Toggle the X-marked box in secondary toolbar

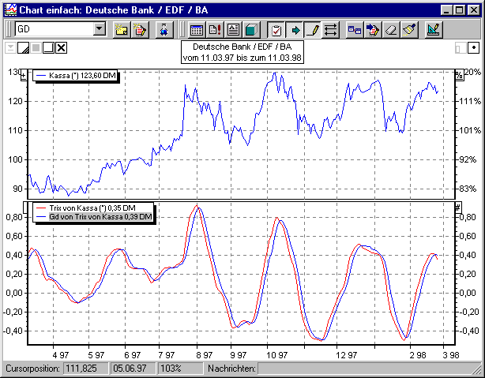click(x=62, y=48)
